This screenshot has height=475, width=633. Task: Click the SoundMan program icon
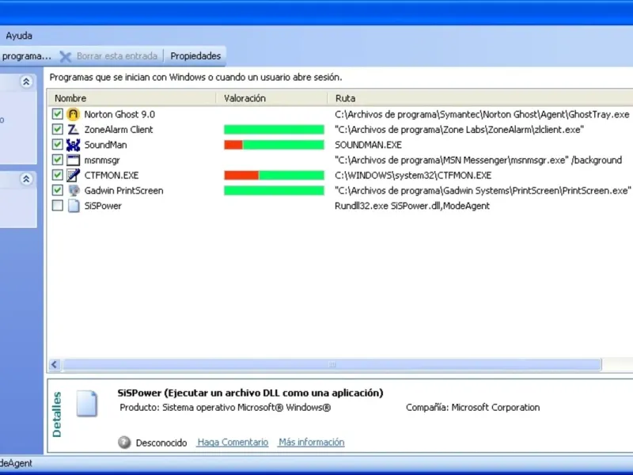click(73, 145)
